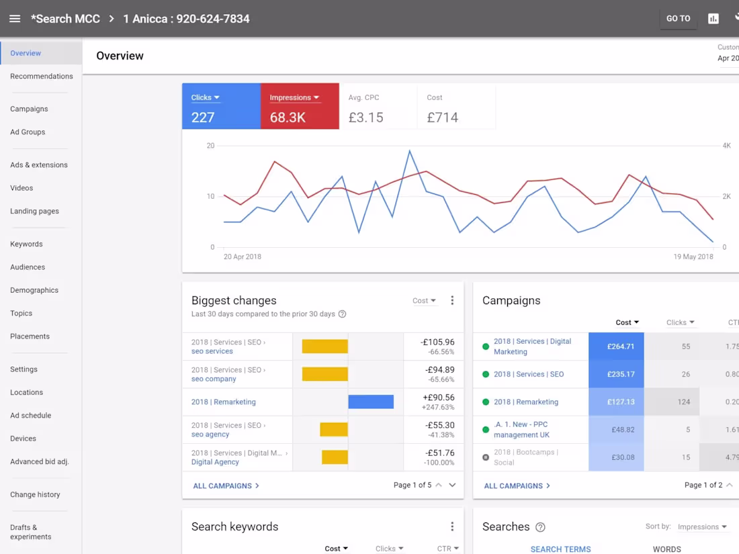Open the Cost dropdown in Search keywords
The image size is (739, 554).
coord(336,548)
